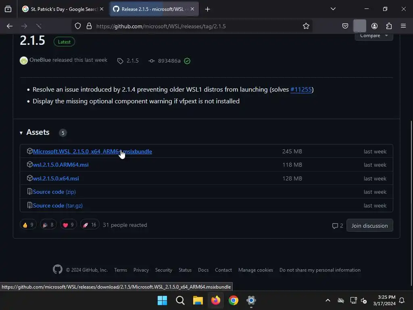Download Microsoft.WSL_2.1.5.0_x64_ARM64.msixbundle
Image resolution: width=413 pixels, height=310 pixels.
(92, 152)
